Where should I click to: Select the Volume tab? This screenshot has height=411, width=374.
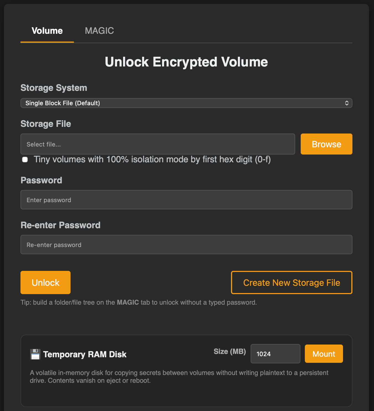tap(47, 31)
